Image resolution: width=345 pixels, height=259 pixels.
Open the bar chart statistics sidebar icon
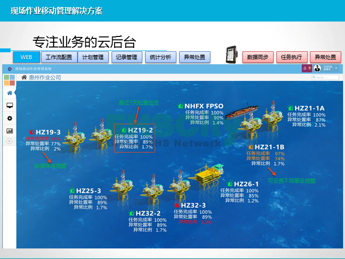click(x=9, y=130)
